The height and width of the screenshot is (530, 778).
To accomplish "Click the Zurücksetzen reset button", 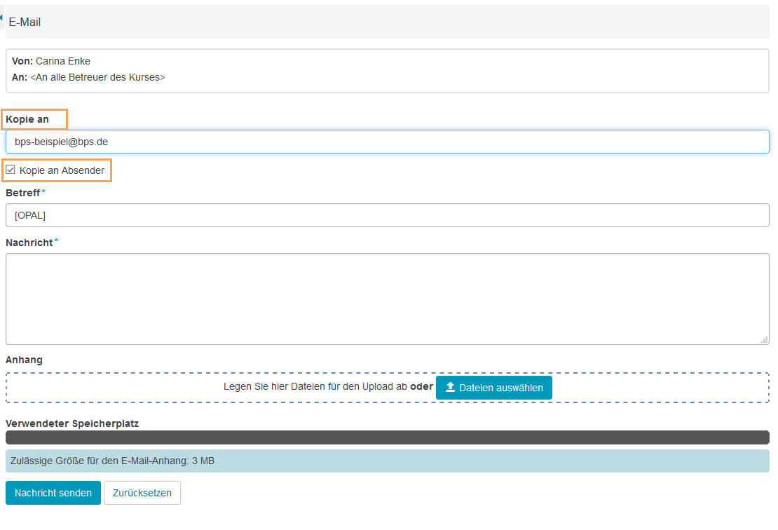I will 142,493.
